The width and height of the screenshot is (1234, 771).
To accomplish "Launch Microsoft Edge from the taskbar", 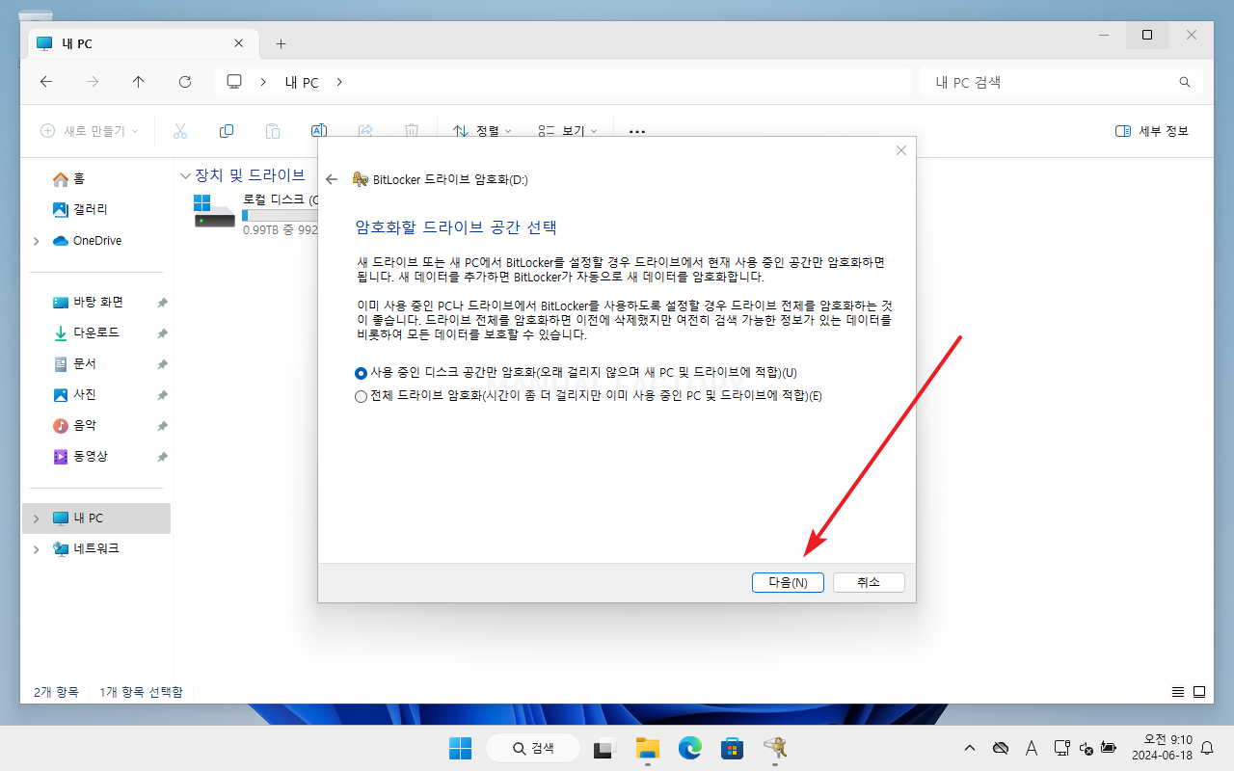I will click(x=689, y=748).
